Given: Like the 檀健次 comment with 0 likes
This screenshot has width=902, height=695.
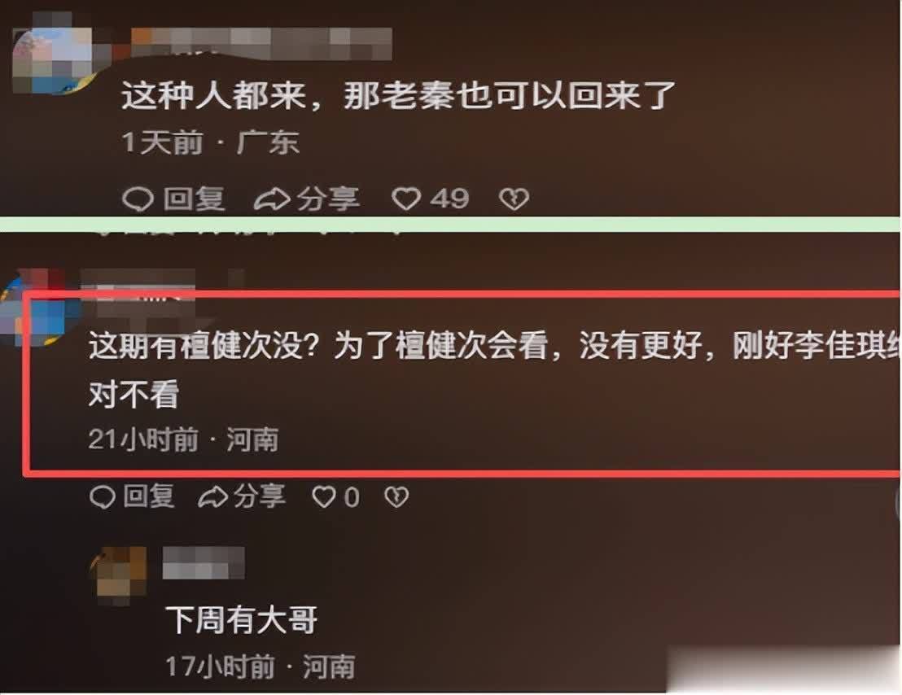Looking at the screenshot, I should [x=323, y=496].
